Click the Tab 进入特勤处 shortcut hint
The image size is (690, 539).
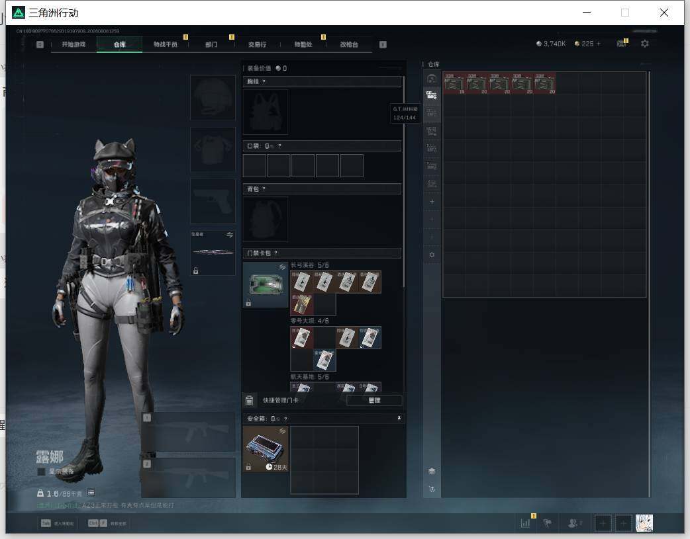(58, 523)
